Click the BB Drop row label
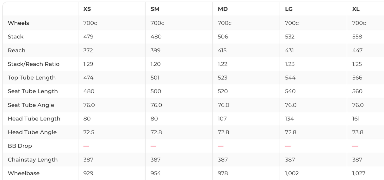Image resolution: width=384 pixels, height=180 pixels. [x=20, y=146]
